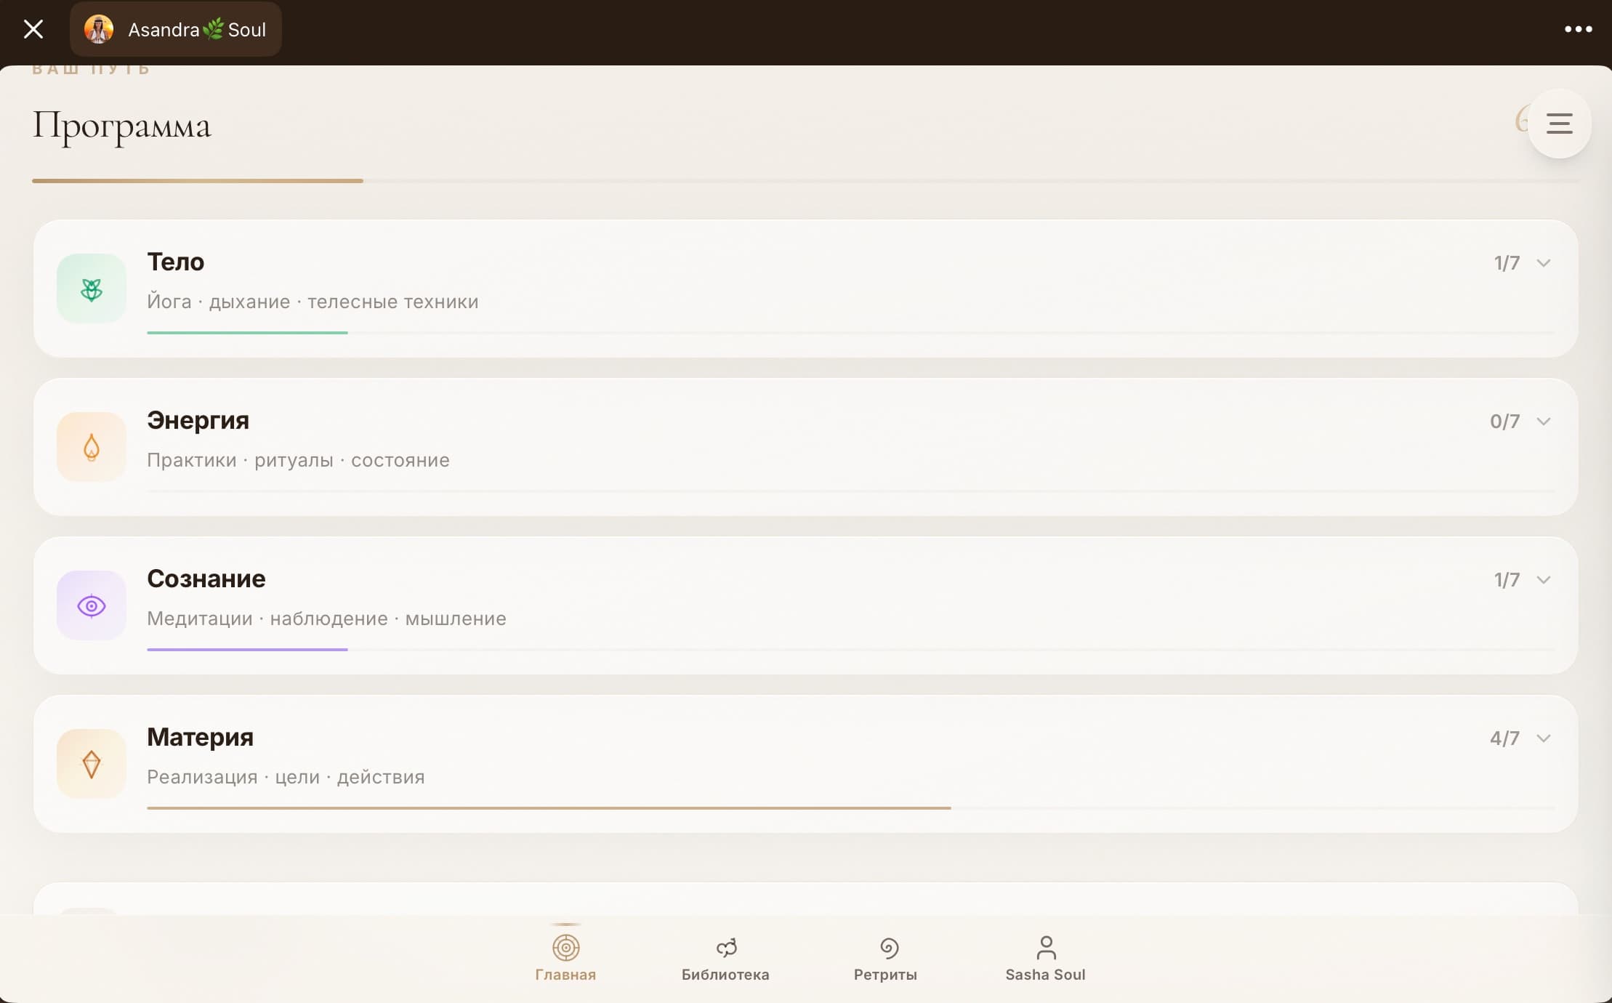Image resolution: width=1612 pixels, height=1003 pixels.
Task: Open the Asandra Soul profile chip
Action: (x=176, y=30)
